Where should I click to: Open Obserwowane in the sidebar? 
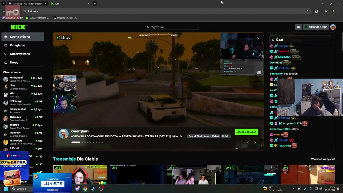[x=23, y=54]
